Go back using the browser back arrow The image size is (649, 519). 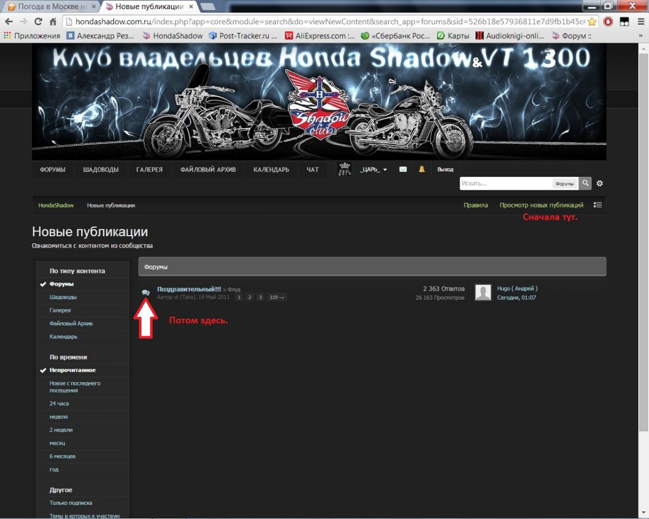pyautogui.click(x=9, y=22)
